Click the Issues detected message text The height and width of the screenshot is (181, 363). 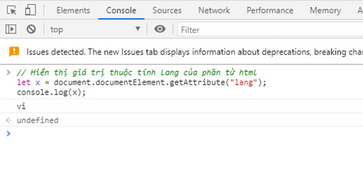click(194, 52)
